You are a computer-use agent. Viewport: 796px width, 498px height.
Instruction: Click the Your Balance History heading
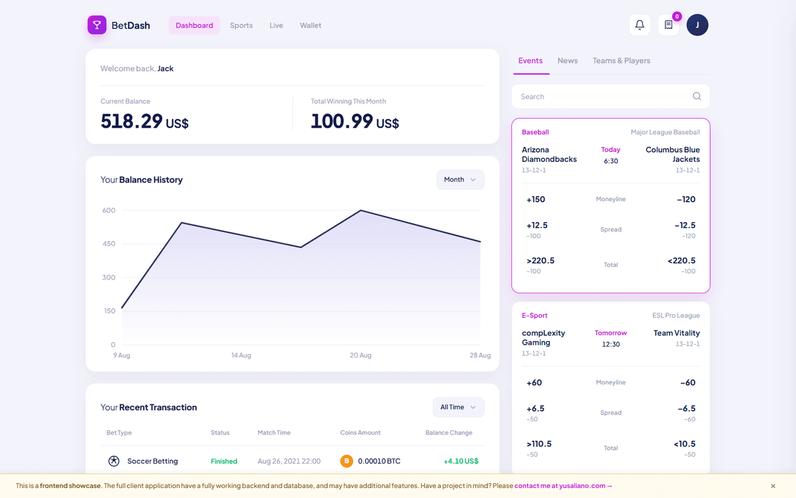coord(142,180)
